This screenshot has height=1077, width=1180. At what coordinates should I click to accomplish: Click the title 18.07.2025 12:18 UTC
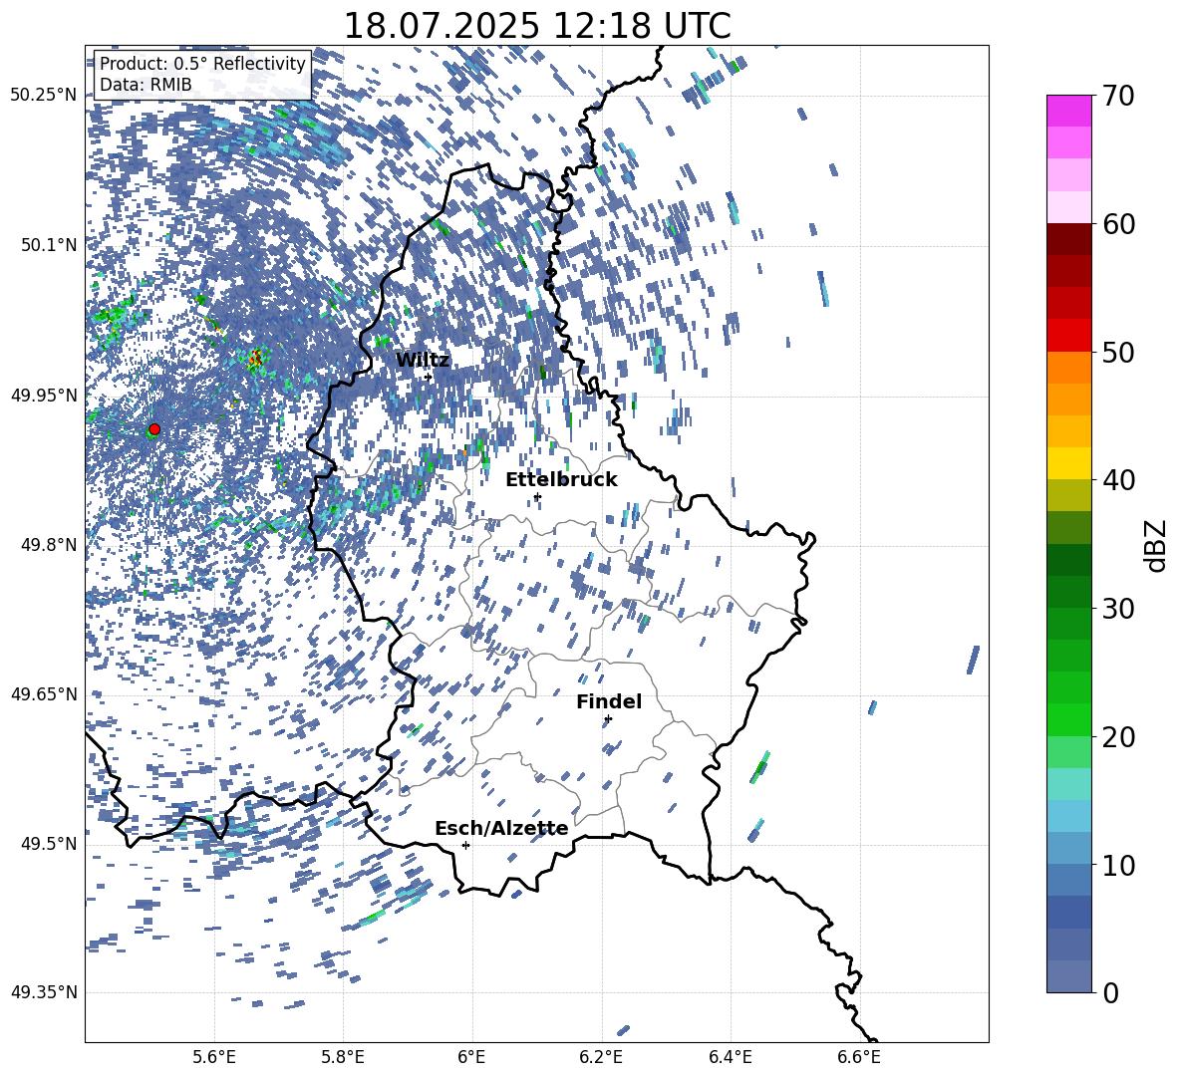pyautogui.click(x=536, y=26)
